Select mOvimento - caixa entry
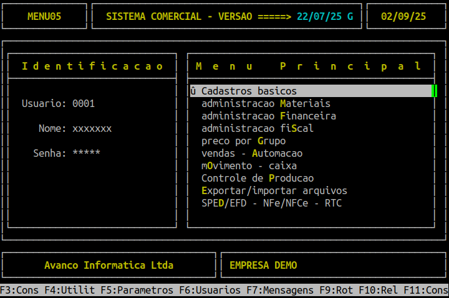The width and height of the screenshot is (449, 298). pos(249,165)
